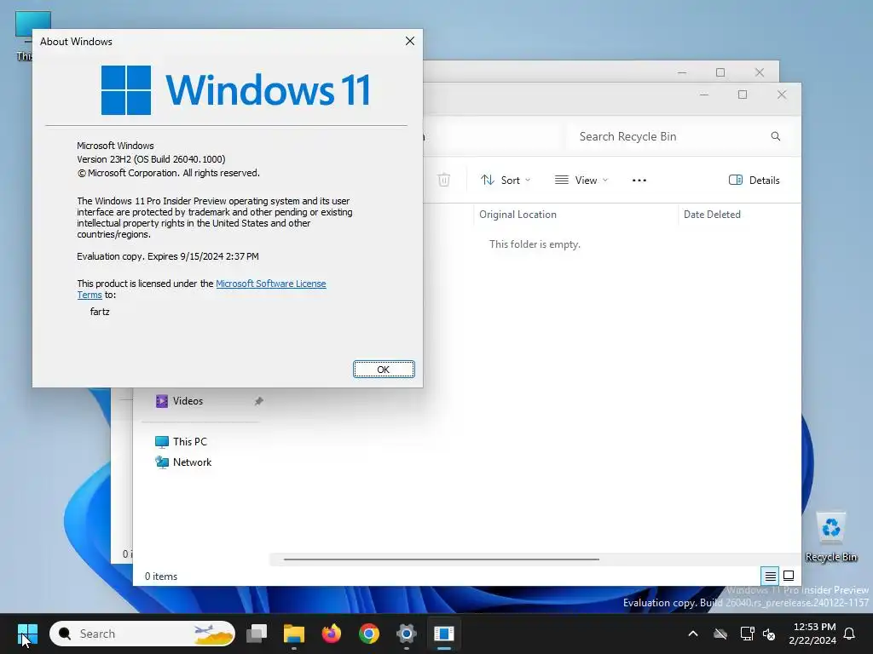This screenshot has height=654, width=873.
Task: Click the "Evaluation copy. Expires 9/15/2024" line
Action: click(x=168, y=256)
